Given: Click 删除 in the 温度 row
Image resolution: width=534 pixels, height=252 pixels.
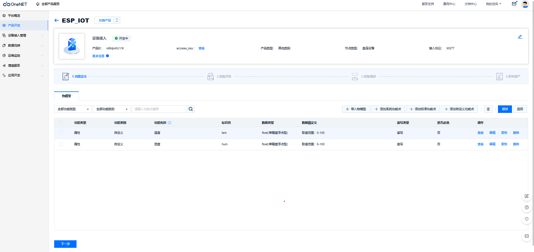Looking at the screenshot, I should pyautogui.click(x=516, y=133).
